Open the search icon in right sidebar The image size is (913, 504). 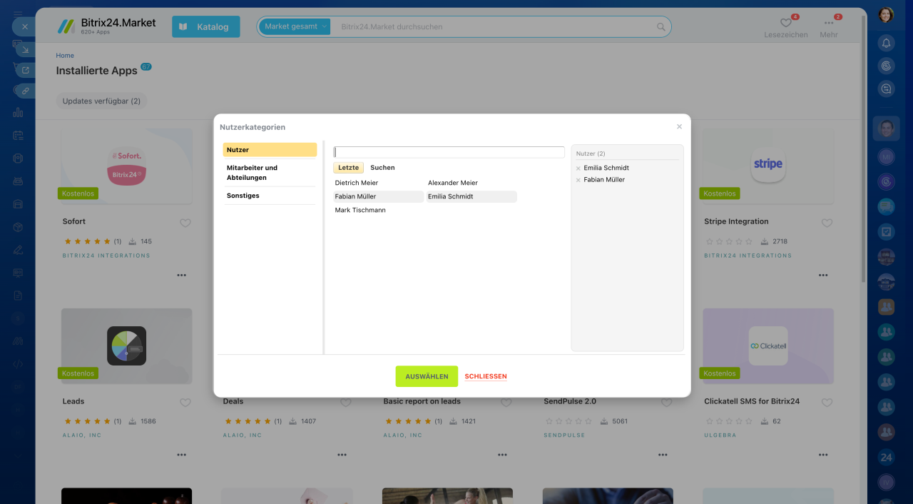(886, 89)
